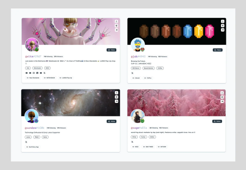The width and height of the screenshot is (246, 170).
Task: Open the @jak#4945 profile name
Action: point(138,56)
